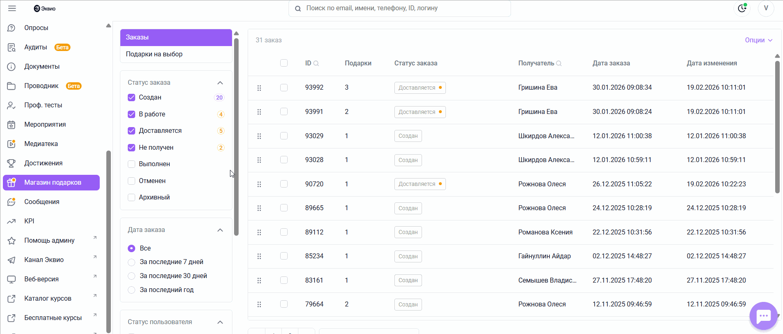783x334 pixels.
Task: Open the Опции dropdown
Action: (758, 40)
